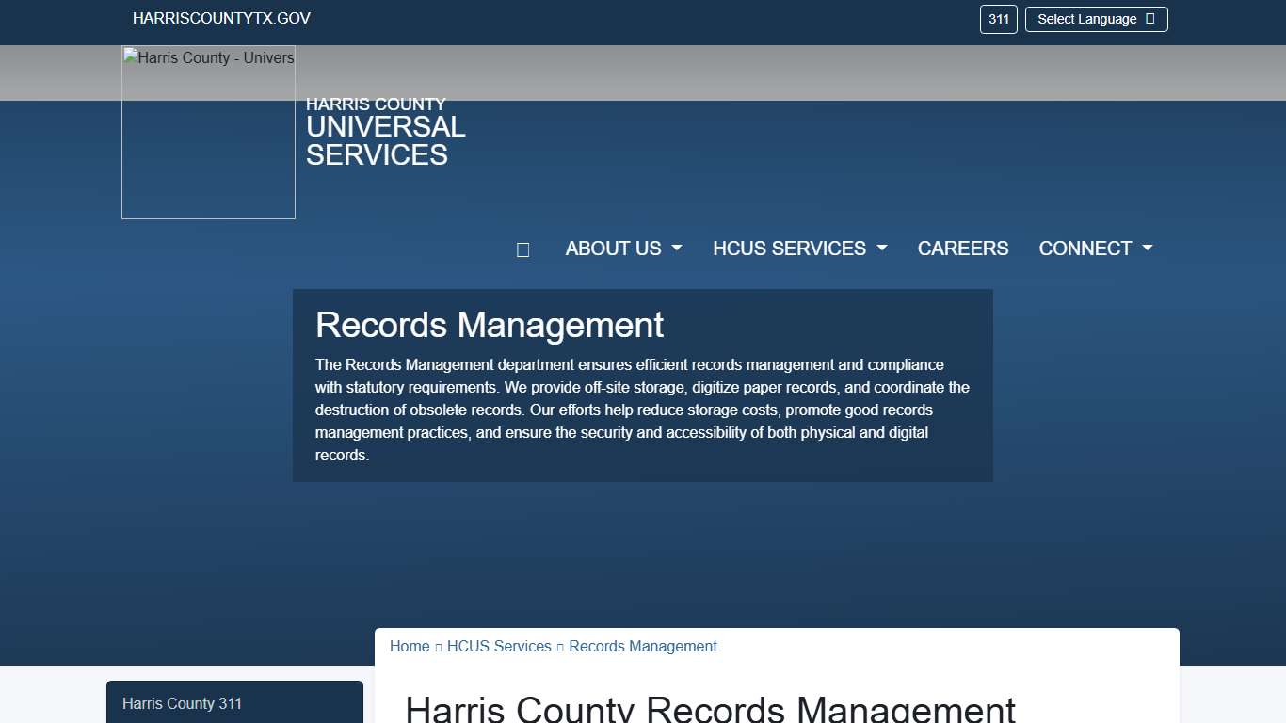This screenshot has width=1286, height=723.
Task: Click the HCUS Services breadcrumb link
Action: point(499,647)
